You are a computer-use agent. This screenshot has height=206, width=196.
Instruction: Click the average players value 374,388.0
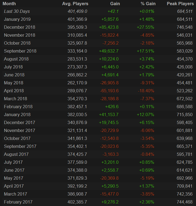click(77, 170)
